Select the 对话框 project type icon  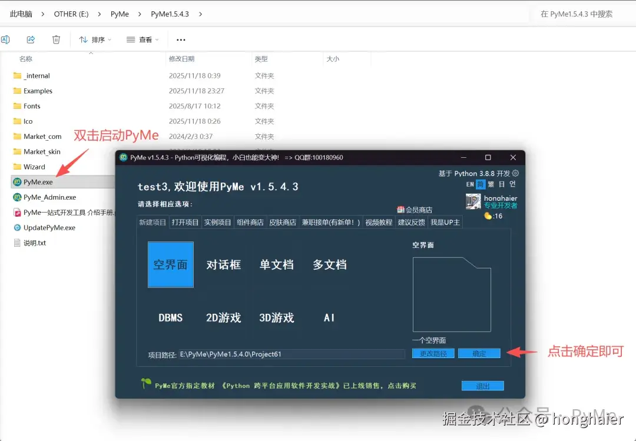[x=223, y=265]
